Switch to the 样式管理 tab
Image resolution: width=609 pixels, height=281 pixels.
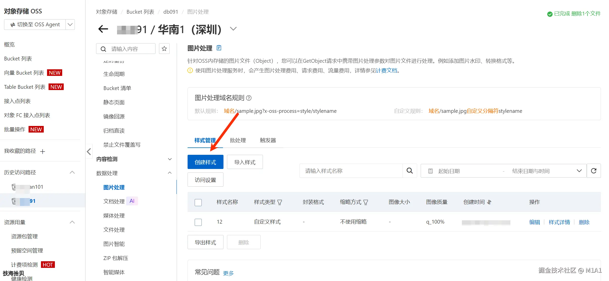(x=205, y=140)
